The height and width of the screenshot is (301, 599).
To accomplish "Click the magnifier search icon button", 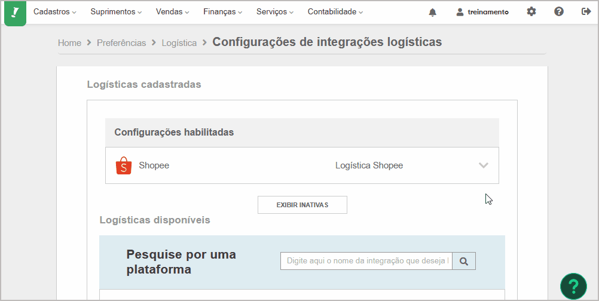I will [464, 261].
